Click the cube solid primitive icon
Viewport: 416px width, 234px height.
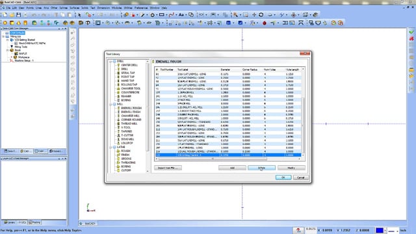(12, 23)
